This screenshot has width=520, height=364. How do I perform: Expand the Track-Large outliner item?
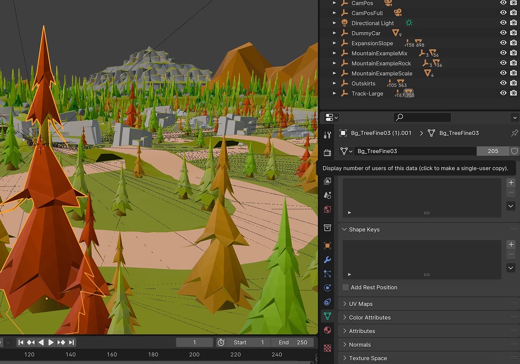point(334,93)
